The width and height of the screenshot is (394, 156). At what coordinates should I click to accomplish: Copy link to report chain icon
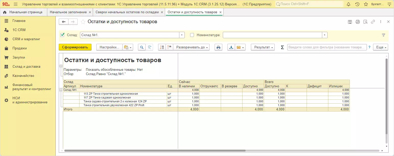[373, 22]
